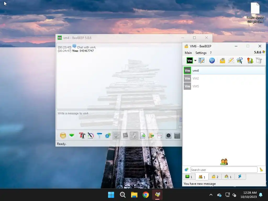
Task: Toggle the Enter-key send option icon
Action: point(134,136)
